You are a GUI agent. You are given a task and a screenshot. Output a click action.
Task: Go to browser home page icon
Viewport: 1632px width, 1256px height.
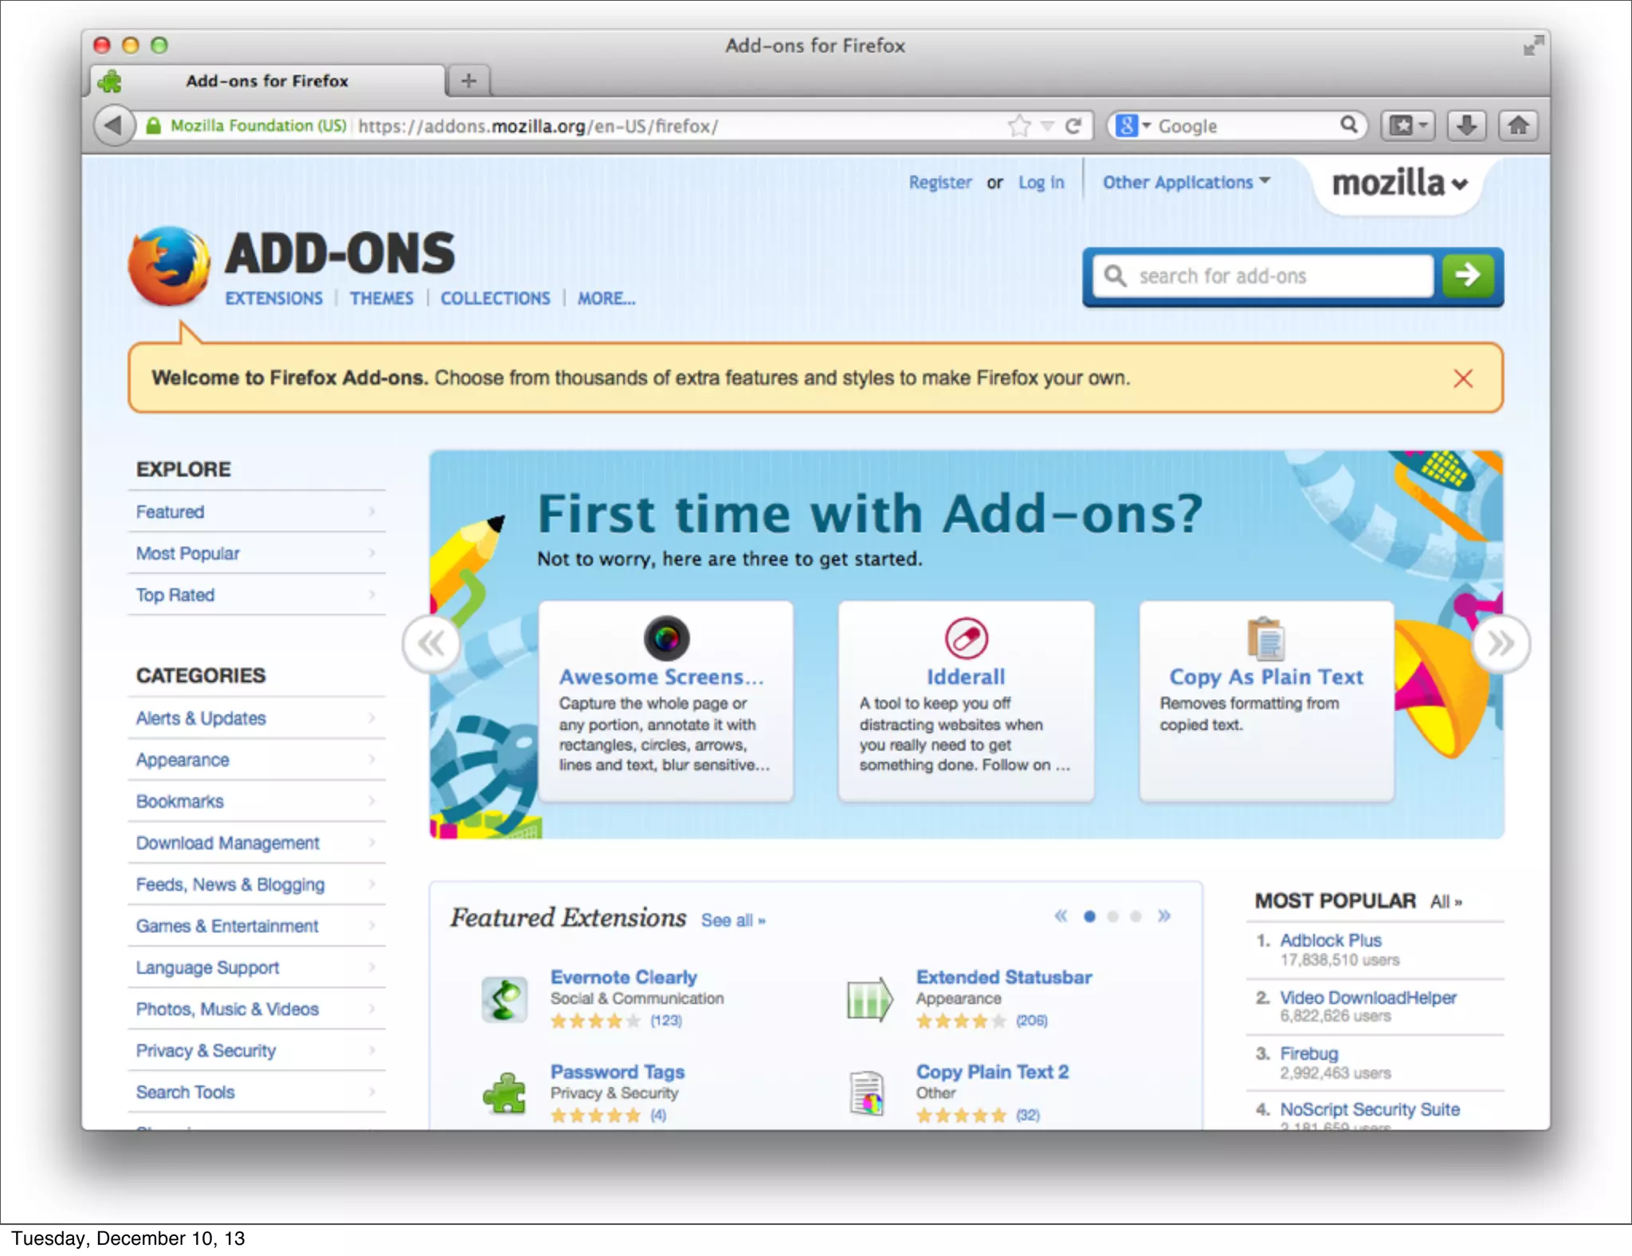tap(1518, 125)
